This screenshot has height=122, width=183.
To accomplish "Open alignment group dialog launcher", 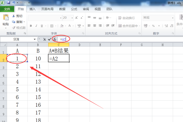I will point(139,33).
